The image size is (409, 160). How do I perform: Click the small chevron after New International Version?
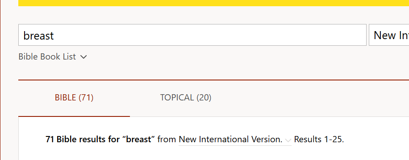288,140
